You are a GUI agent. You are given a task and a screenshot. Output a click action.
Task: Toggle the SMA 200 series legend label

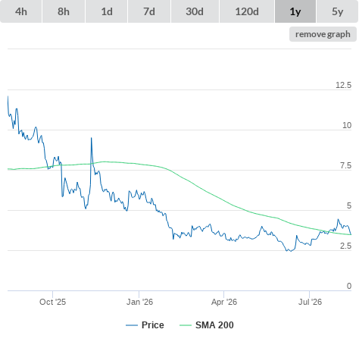[x=214, y=325]
